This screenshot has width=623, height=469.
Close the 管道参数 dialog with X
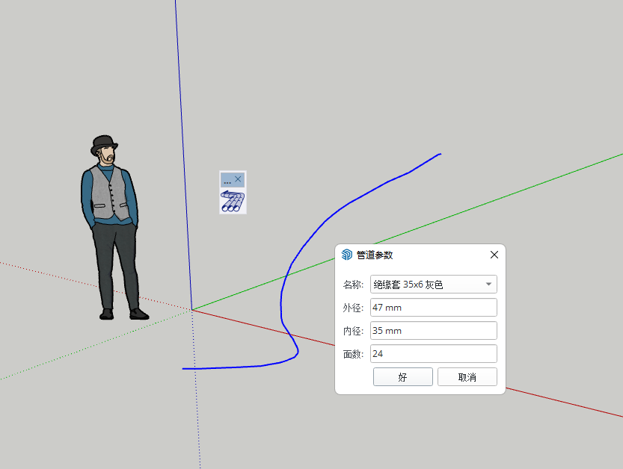[494, 255]
